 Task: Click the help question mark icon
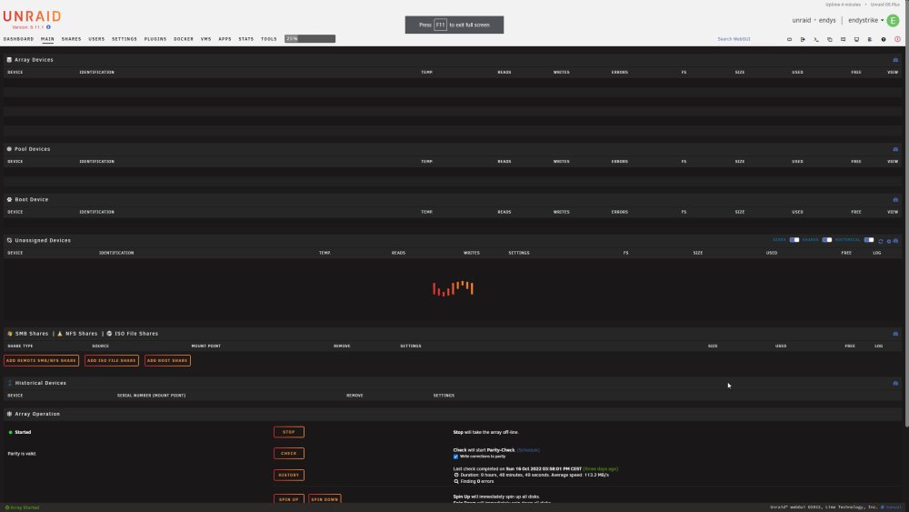884,39
